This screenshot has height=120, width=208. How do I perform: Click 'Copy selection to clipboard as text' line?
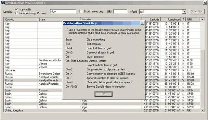(106, 69)
